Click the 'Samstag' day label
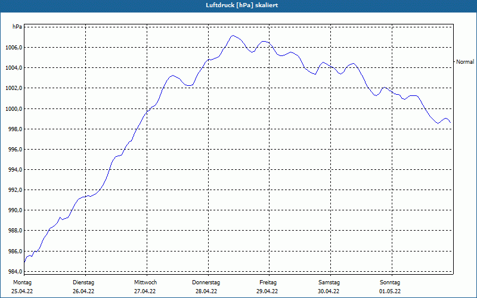Viewport: 477px width, 298px height. (x=329, y=283)
